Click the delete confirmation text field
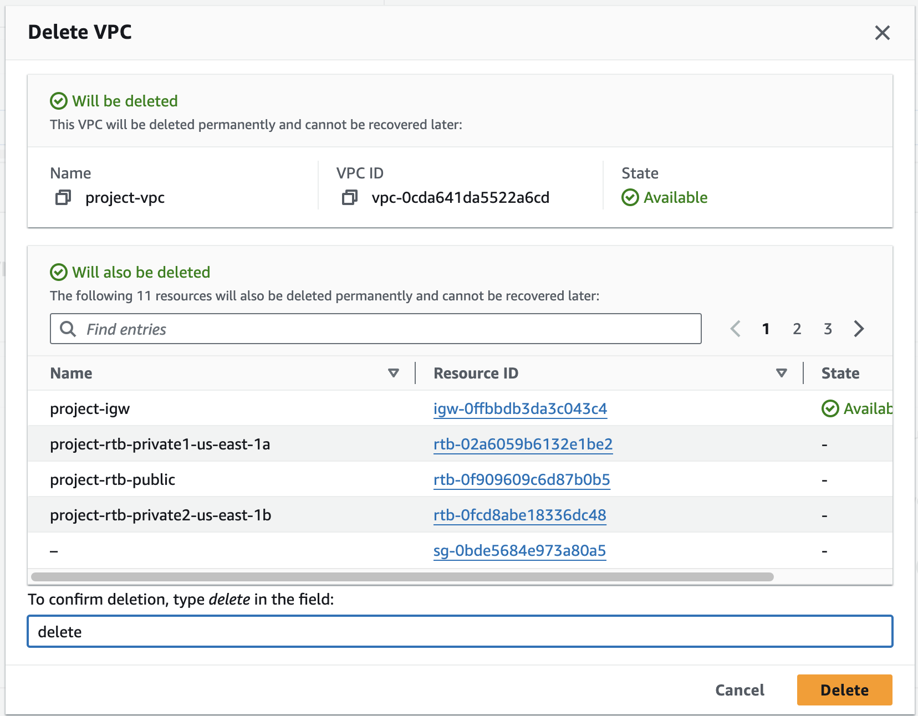The image size is (918, 716). (460, 631)
